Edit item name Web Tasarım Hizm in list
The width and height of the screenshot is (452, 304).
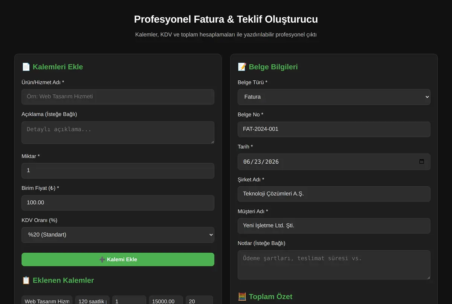pos(47,300)
